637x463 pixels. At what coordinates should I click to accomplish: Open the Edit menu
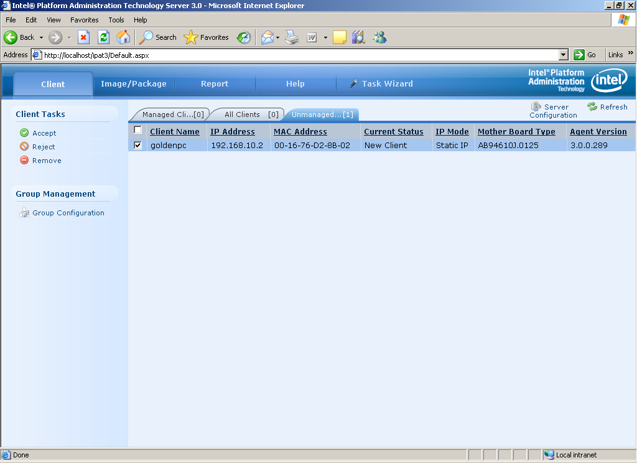click(31, 20)
